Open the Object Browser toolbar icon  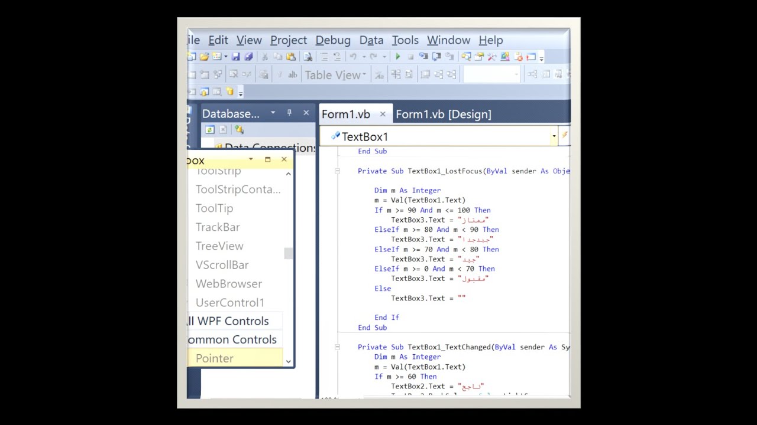(504, 57)
